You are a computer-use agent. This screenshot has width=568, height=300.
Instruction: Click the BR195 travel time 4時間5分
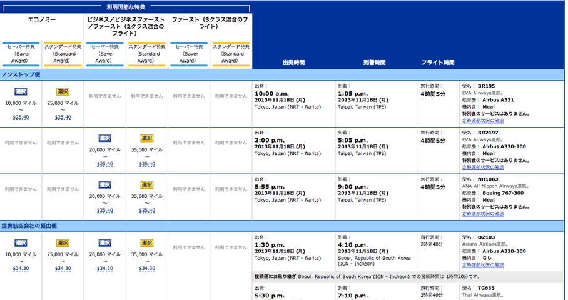click(433, 94)
